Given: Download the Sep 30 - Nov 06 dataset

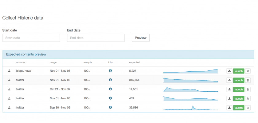Looking at the screenshot, I should tap(229, 108).
